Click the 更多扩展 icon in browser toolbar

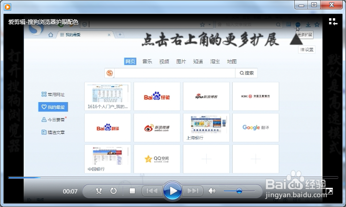pyautogui.click(x=298, y=25)
